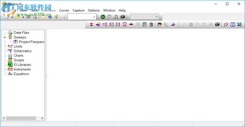245x127 pixels.
Task: Select Project Frequency sweep entry
Action: (32, 42)
